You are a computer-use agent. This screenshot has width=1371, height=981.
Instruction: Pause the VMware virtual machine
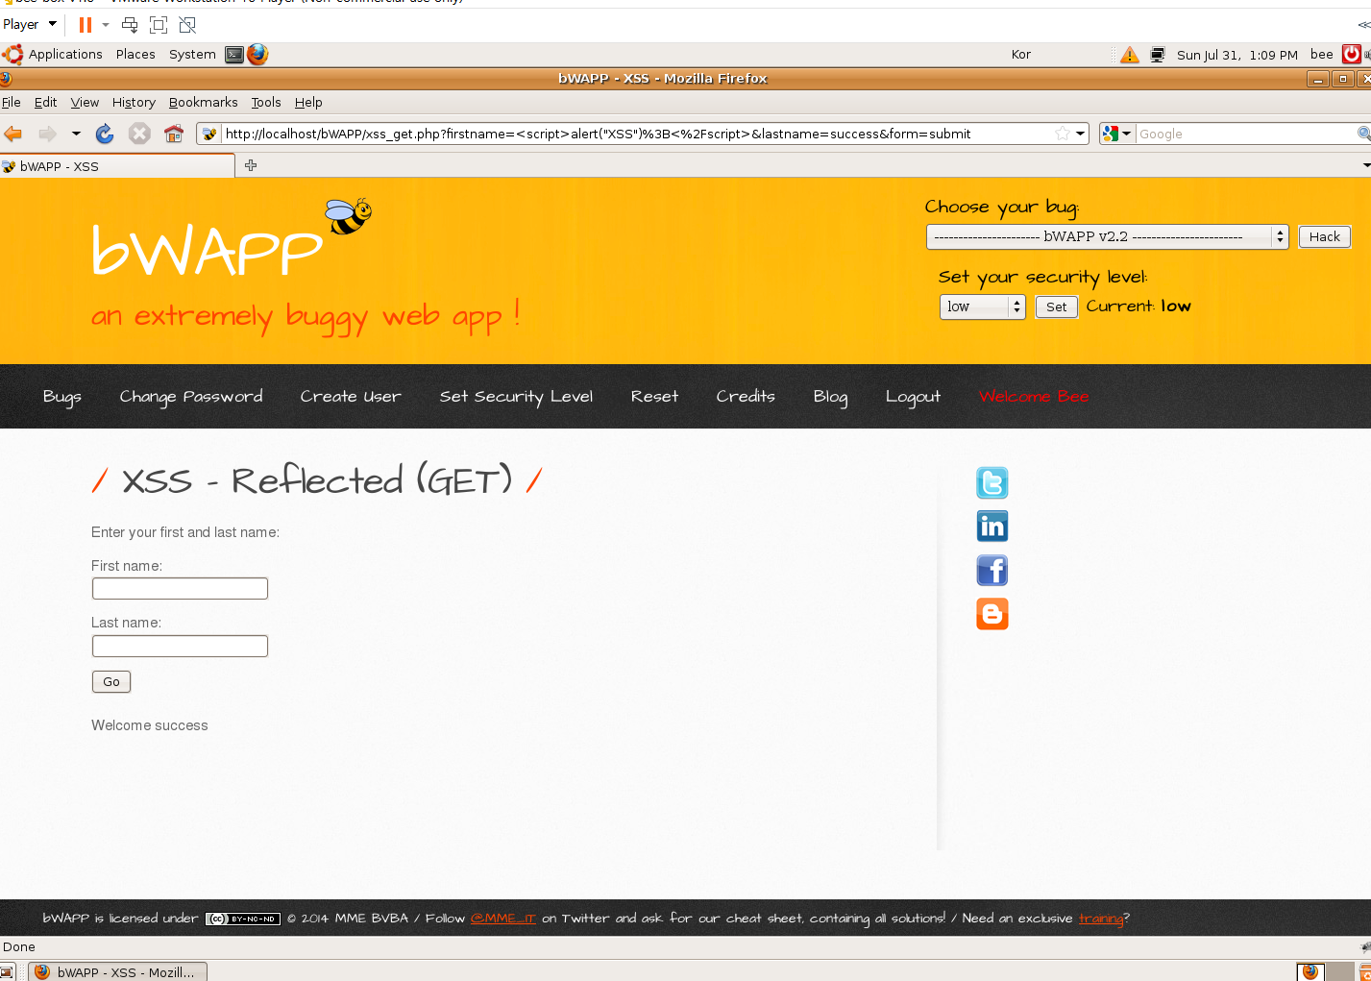pyautogui.click(x=86, y=25)
